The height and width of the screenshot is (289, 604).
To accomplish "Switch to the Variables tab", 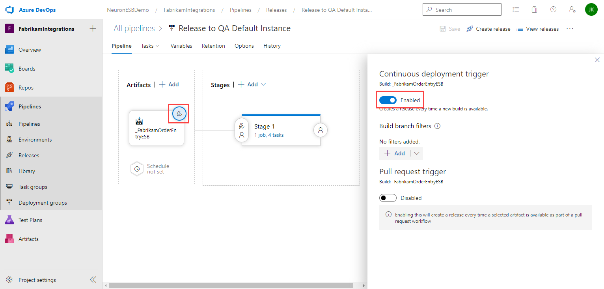I will 181,46.
